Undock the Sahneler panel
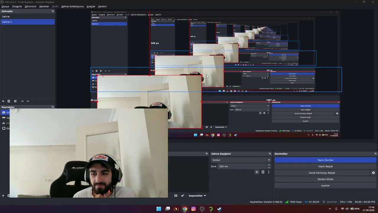 [x=53, y=11]
